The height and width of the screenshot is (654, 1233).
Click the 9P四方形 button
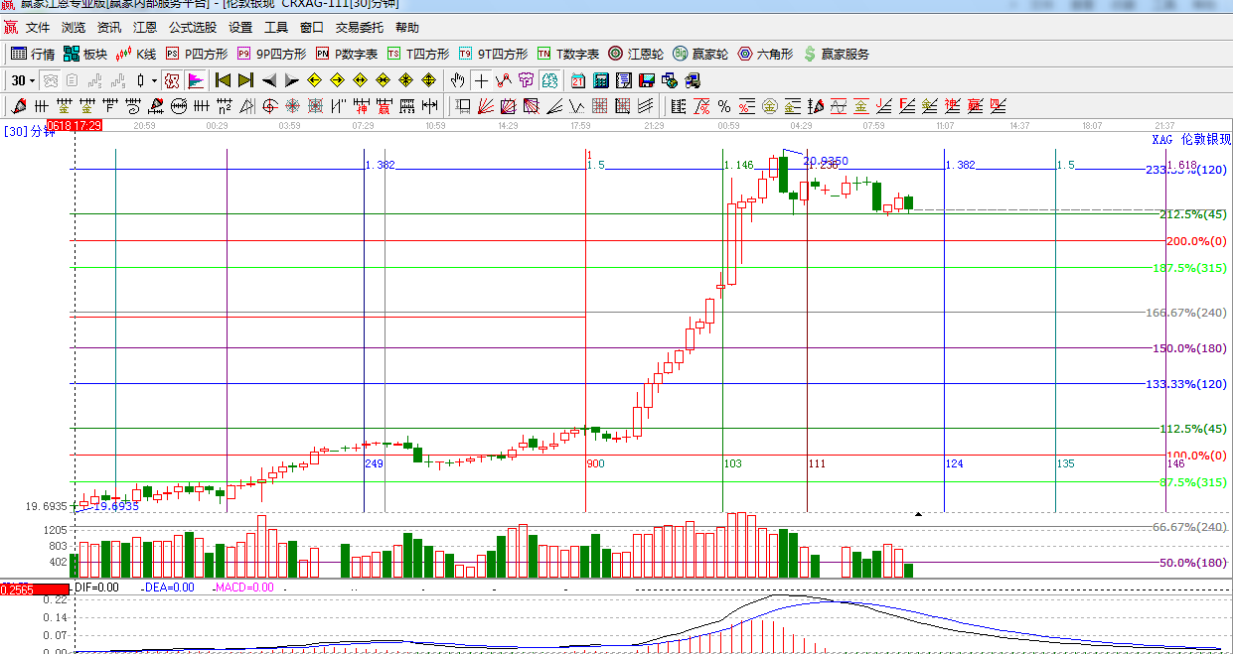(x=272, y=54)
